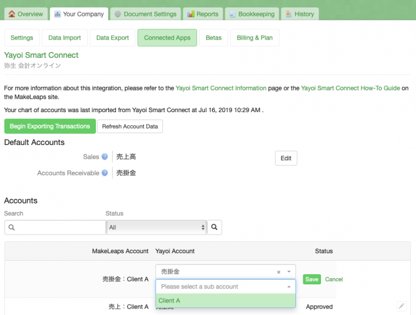
Task: Click the 売上高 Sales default value
Action: coord(126,157)
